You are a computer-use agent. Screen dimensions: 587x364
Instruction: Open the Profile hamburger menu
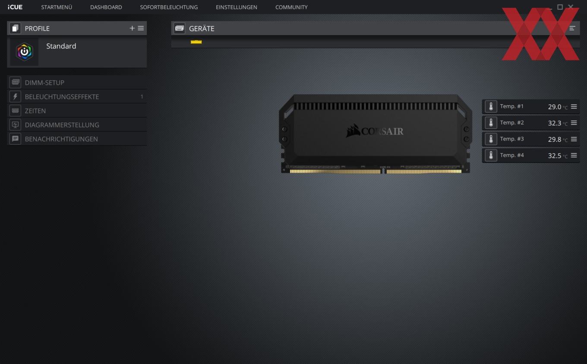pyautogui.click(x=141, y=28)
